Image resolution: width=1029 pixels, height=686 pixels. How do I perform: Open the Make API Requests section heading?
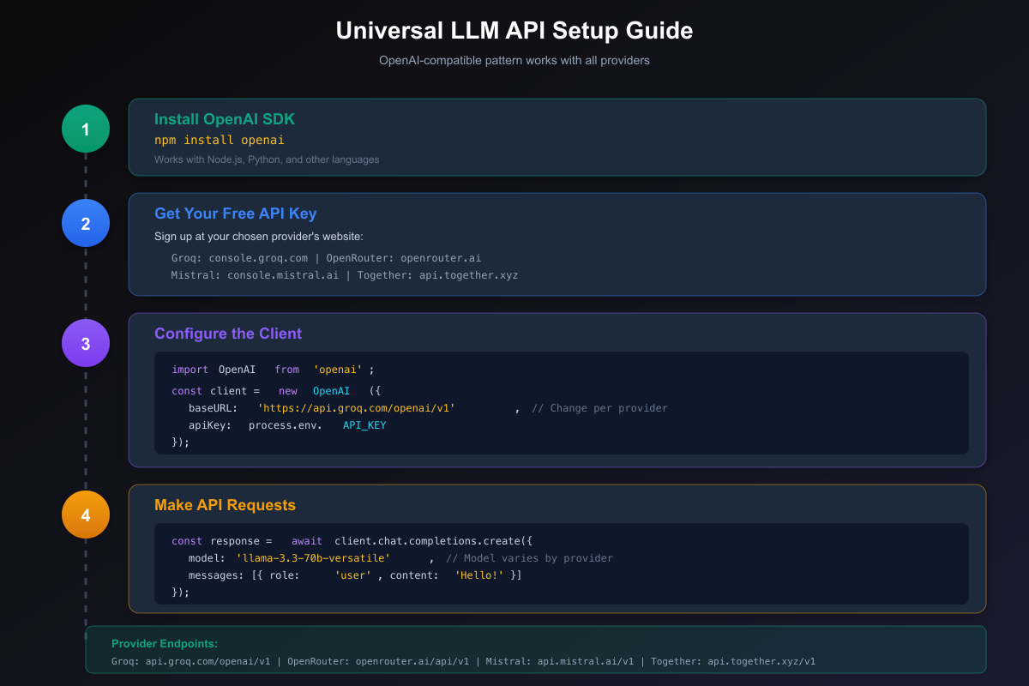225,505
